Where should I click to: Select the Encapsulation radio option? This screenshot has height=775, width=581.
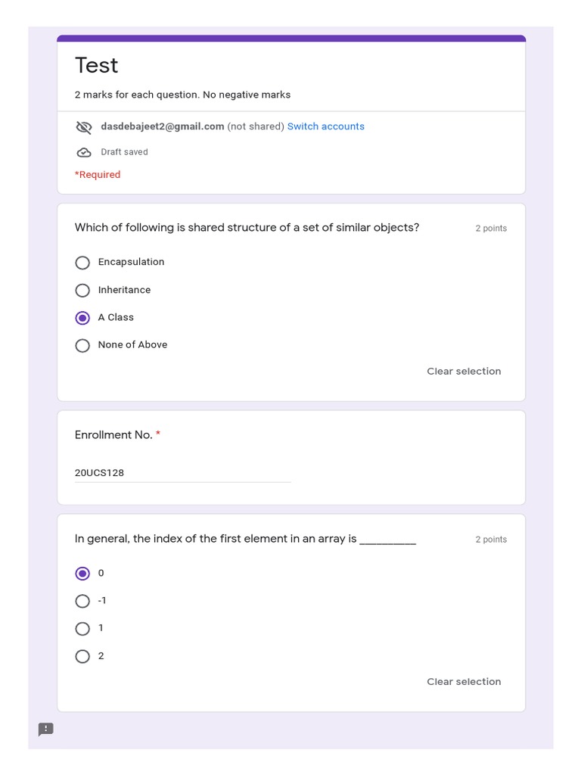tap(82, 263)
